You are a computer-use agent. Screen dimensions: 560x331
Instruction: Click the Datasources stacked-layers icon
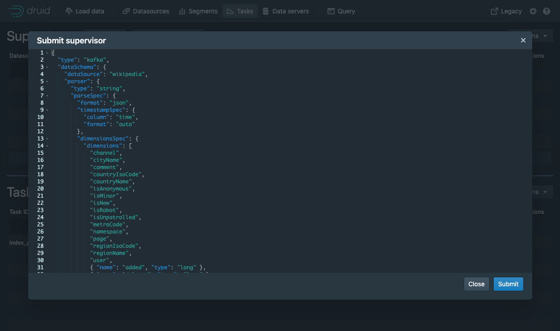coord(126,11)
